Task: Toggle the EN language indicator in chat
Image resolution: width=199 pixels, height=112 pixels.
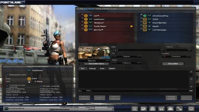Action: (x=191, y=91)
